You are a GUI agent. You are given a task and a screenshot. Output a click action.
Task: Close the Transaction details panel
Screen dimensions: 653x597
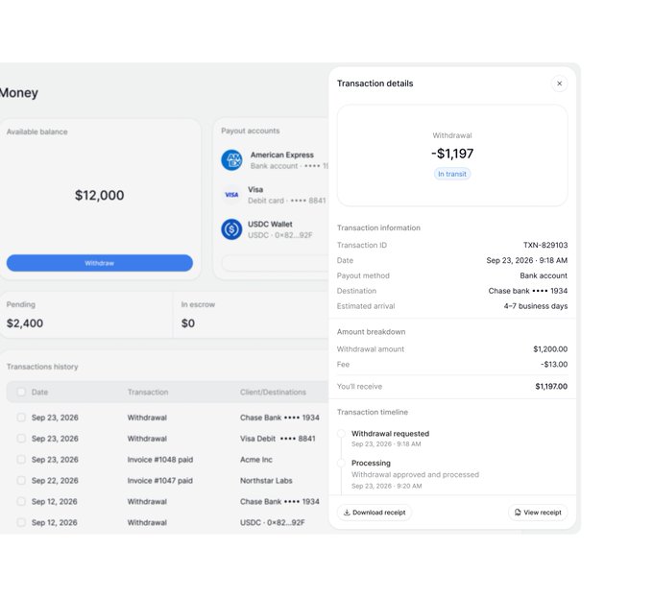coord(559,84)
